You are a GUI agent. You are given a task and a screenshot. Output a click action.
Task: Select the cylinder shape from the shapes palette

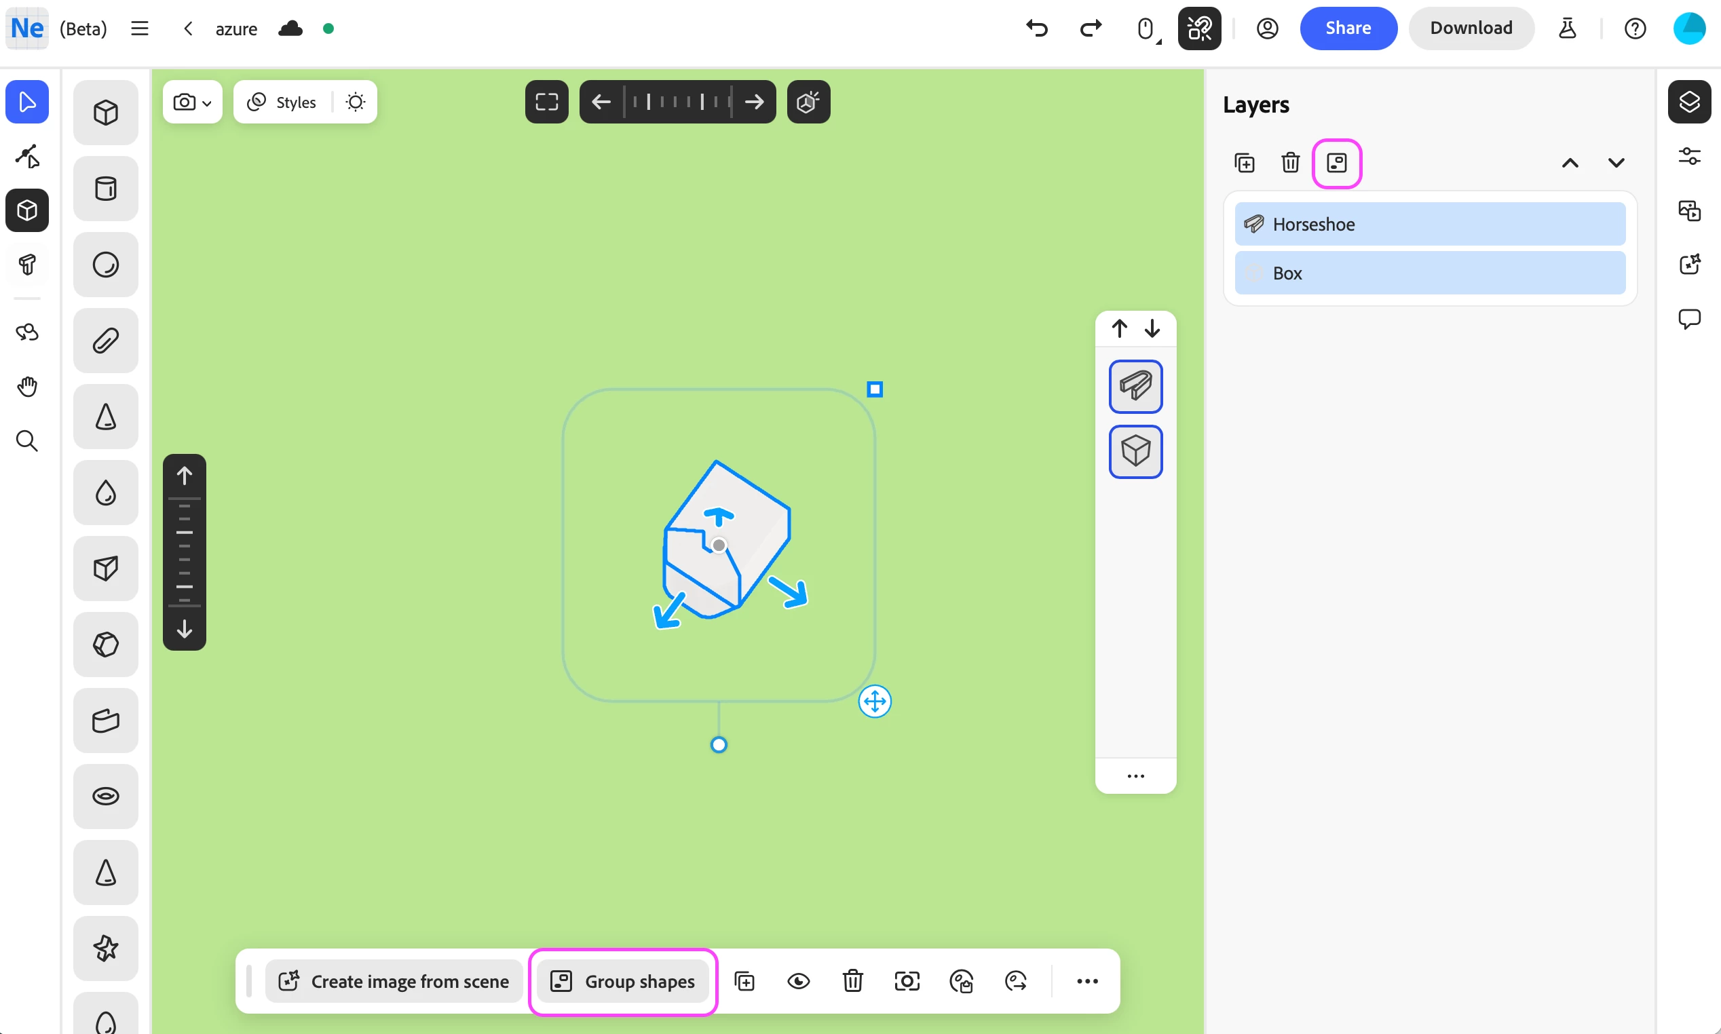(105, 188)
